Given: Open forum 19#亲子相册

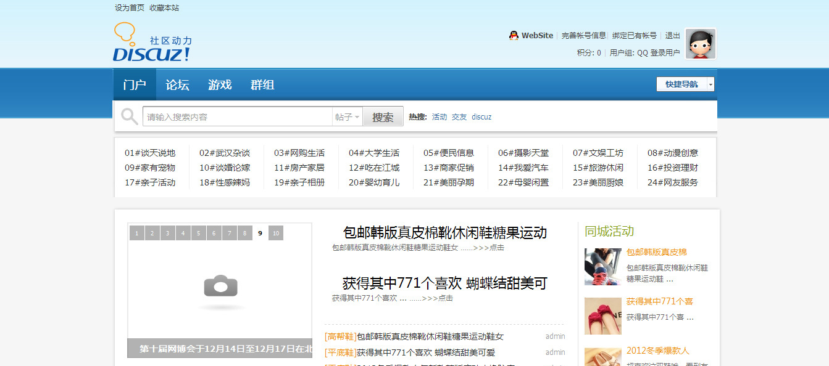Looking at the screenshot, I should (x=299, y=182).
